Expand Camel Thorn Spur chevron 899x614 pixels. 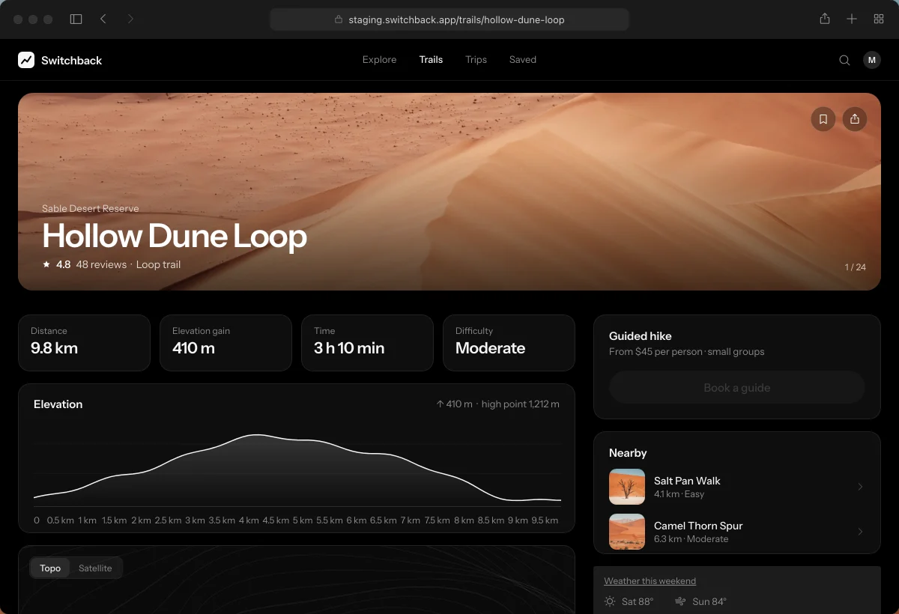(x=860, y=532)
